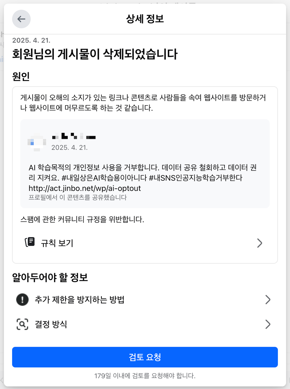This screenshot has height=389, width=290.
Task: Click the 프로필에서 이 콘텐츠를 공유했습니다 caption
Action: click(78, 197)
